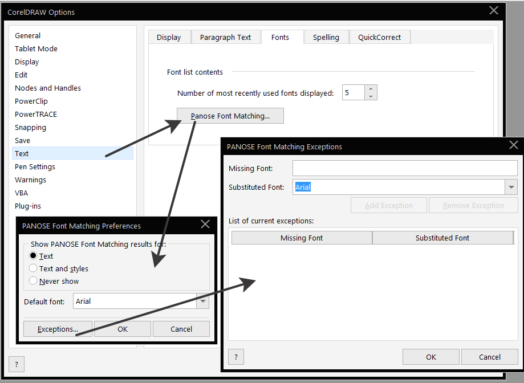The width and height of the screenshot is (524, 383).
Task: Select the Text radio option
Action: (33, 256)
